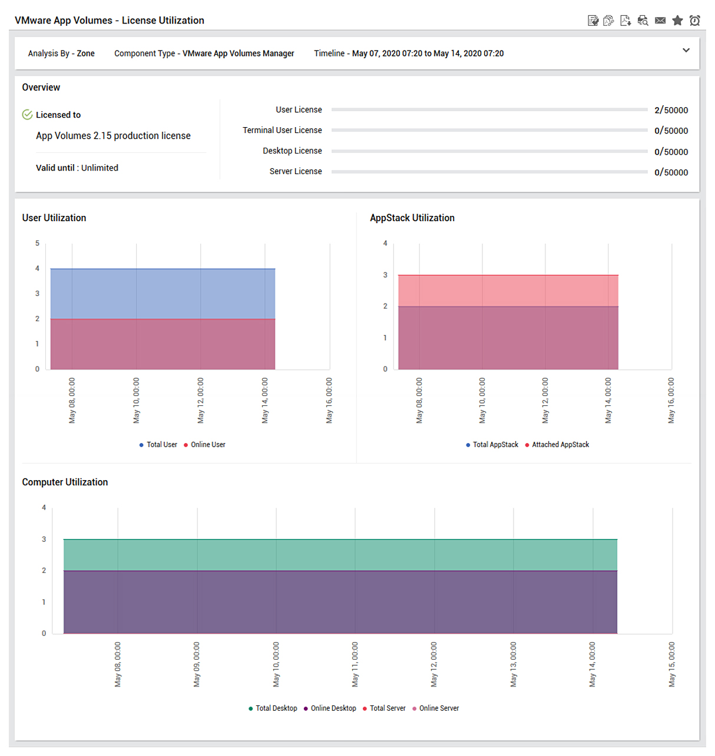Screen dimensions: 715x756
Task: Click the Server License usage bar
Action: pos(489,172)
